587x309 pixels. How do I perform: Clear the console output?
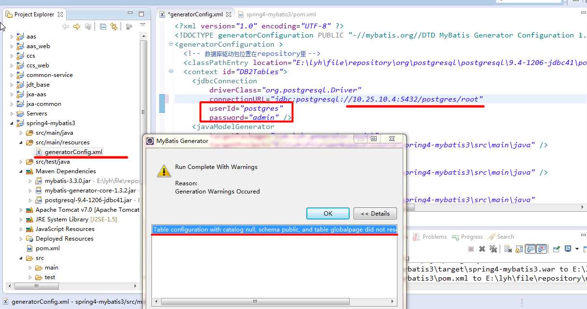[x=508, y=249]
